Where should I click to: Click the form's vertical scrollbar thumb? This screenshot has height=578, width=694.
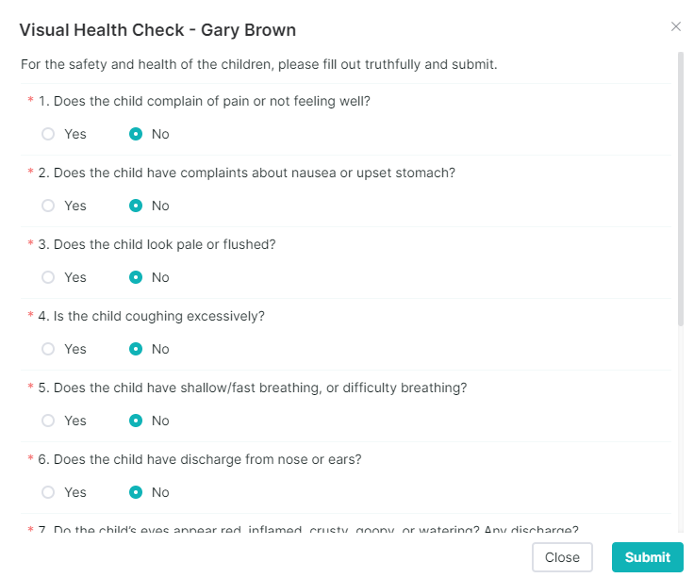[681, 189]
